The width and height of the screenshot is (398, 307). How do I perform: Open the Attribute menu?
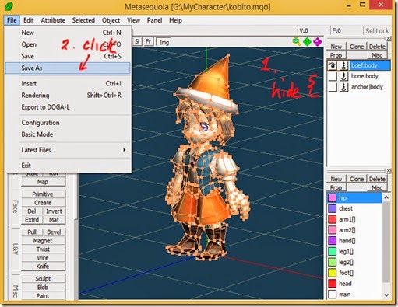tap(53, 20)
